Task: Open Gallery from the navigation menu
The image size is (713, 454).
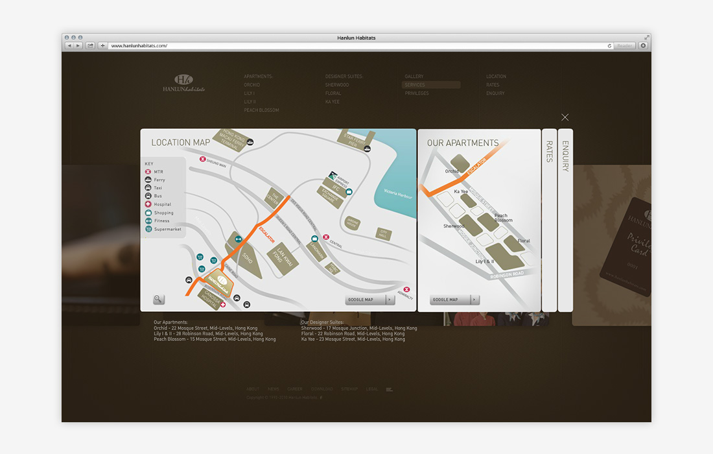Action: [x=414, y=77]
